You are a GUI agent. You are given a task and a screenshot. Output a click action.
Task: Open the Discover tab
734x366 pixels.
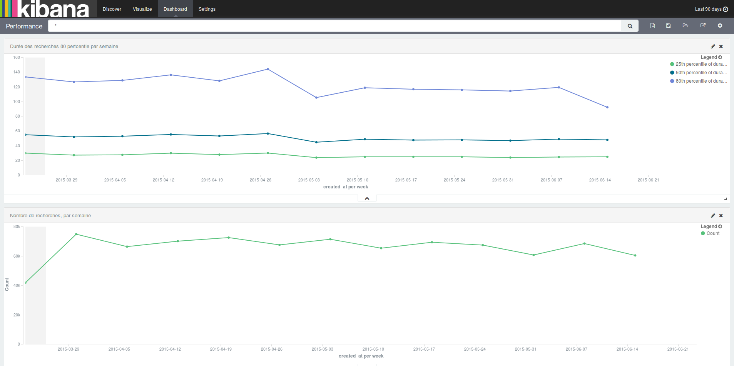click(x=112, y=9)
